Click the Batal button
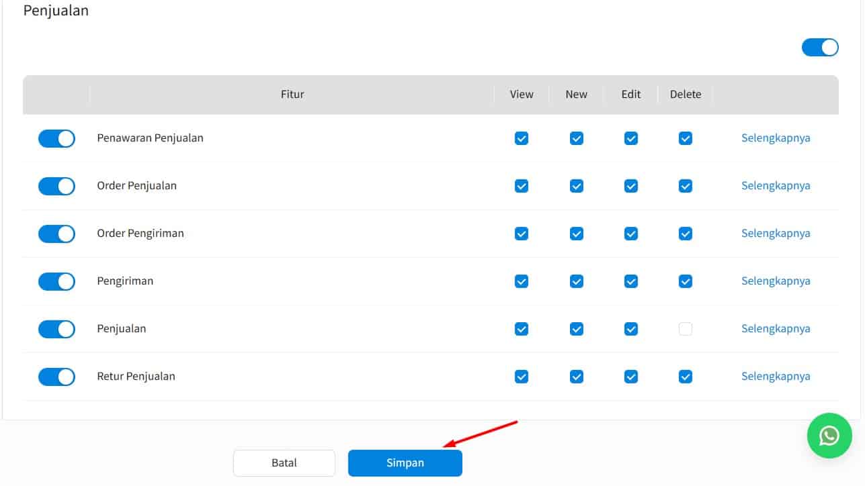This screenshot has width=865, height=486. (x=284, y=463)
